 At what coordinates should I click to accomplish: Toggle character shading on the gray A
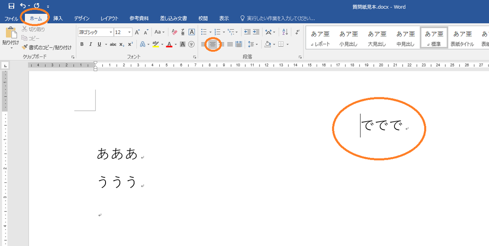(x=183, y=44)
